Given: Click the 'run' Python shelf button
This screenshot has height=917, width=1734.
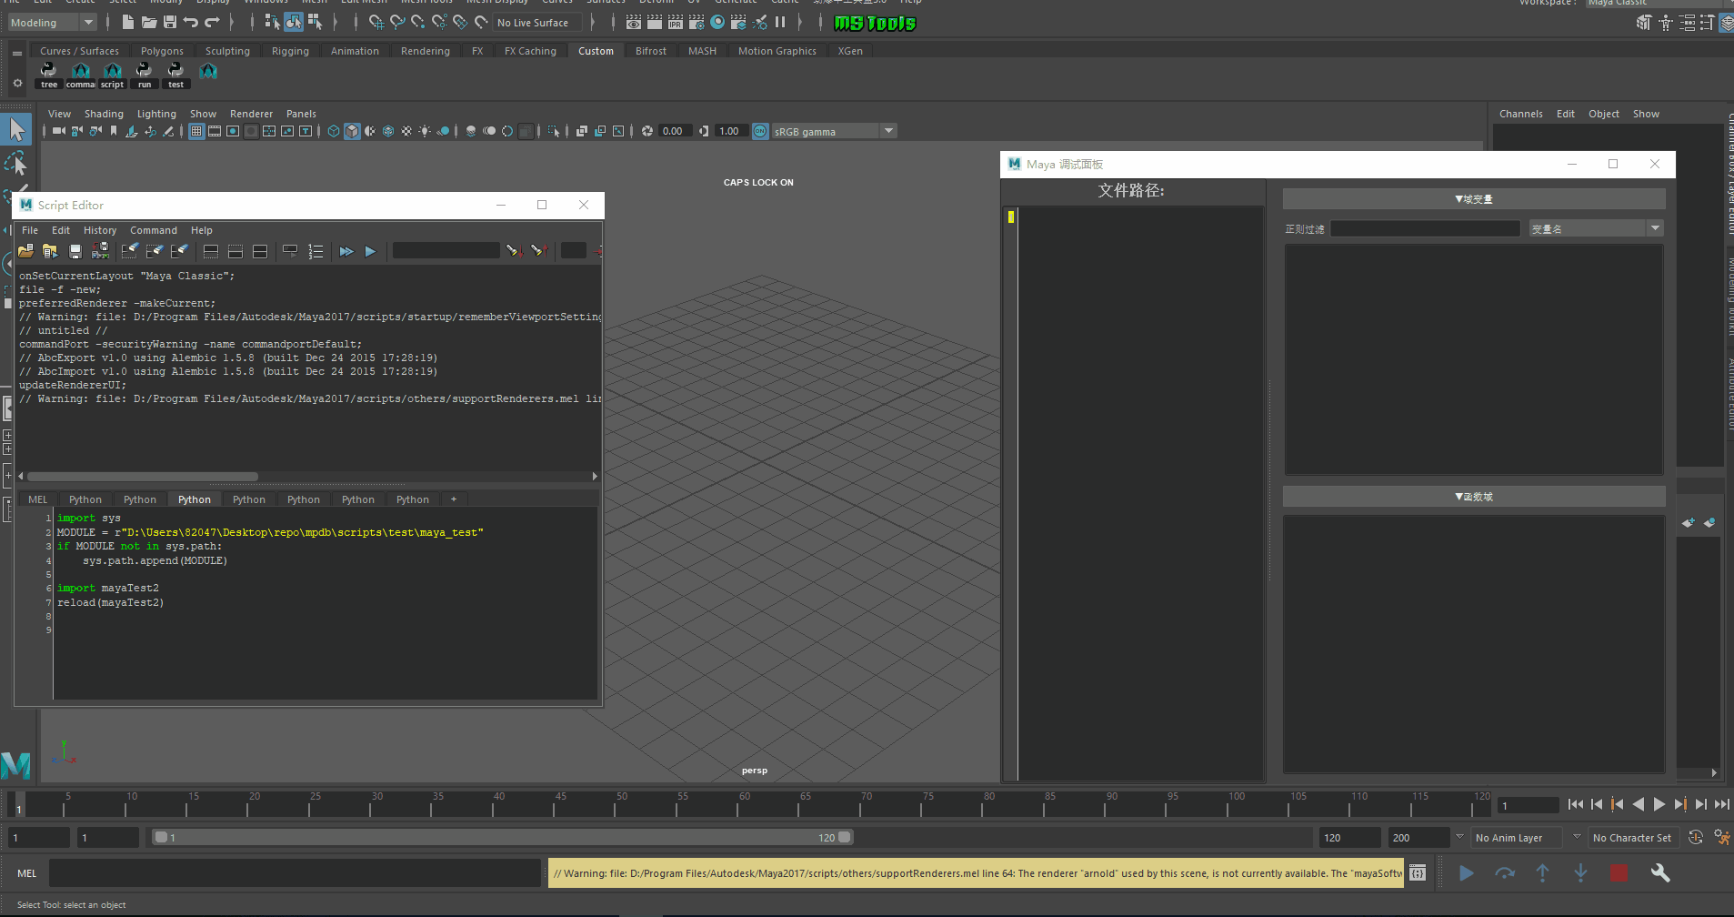Looking at the screenshot, I should pos(144,76).
